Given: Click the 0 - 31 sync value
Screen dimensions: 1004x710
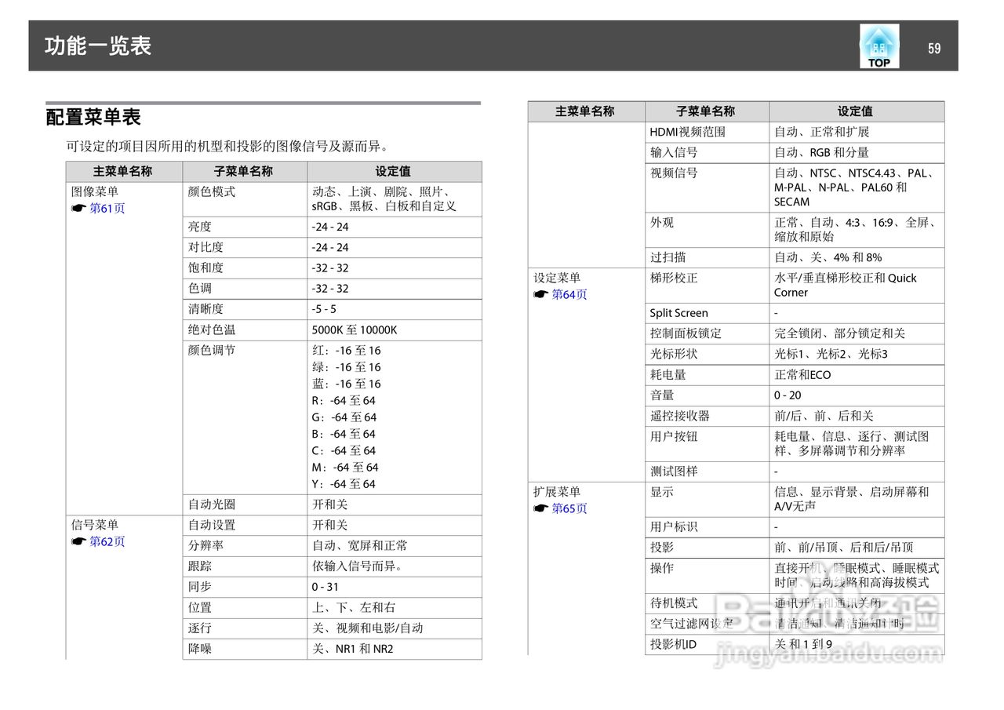Looking at the screenshot, I should (x=326, y=587).
